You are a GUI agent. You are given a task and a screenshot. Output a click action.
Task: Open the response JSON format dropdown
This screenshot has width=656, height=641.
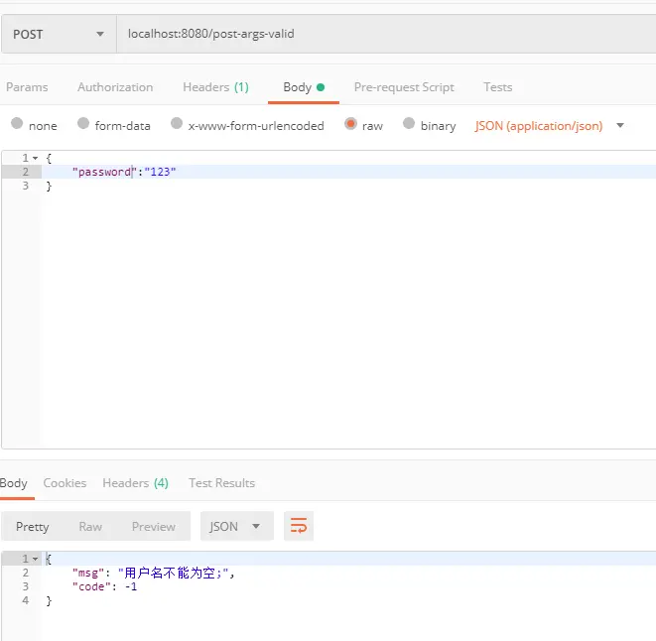tap(237, 526)
